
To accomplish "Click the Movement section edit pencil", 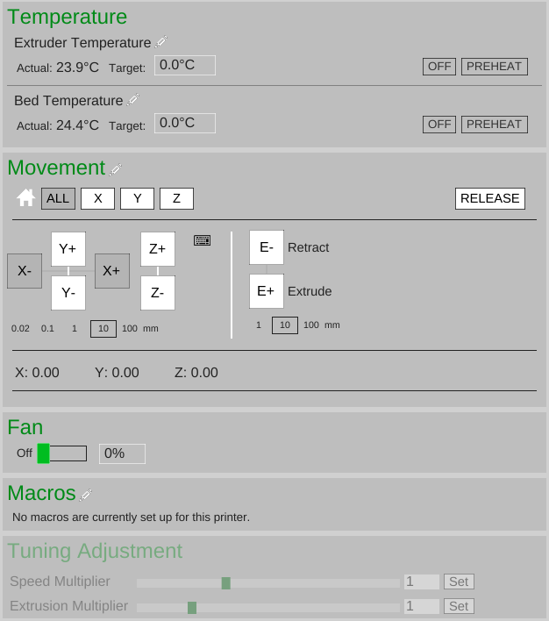I will [116, 168].
